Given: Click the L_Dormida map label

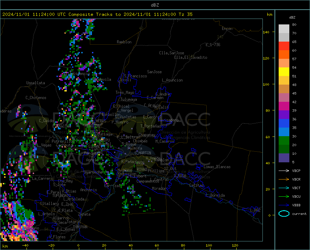Looking at the screenshot, I should 215,195.
